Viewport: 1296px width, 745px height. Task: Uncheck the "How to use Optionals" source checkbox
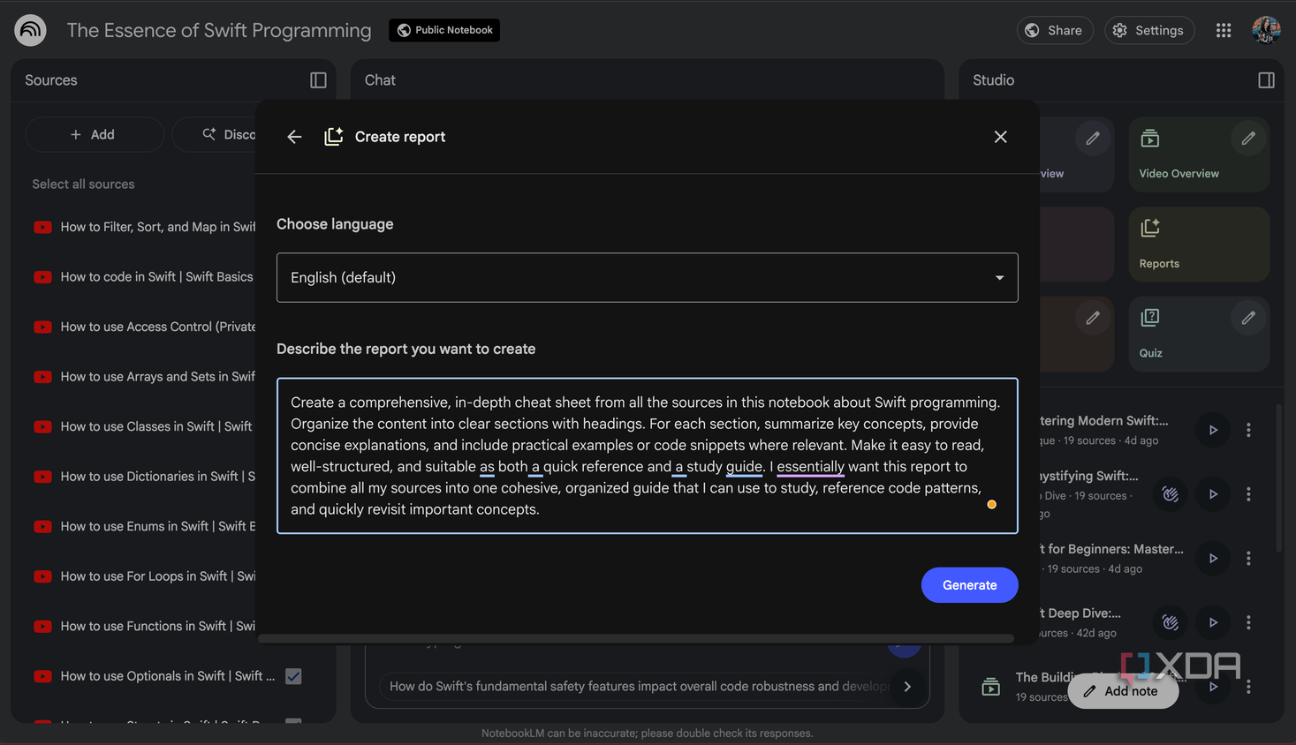tap(293, 676)
